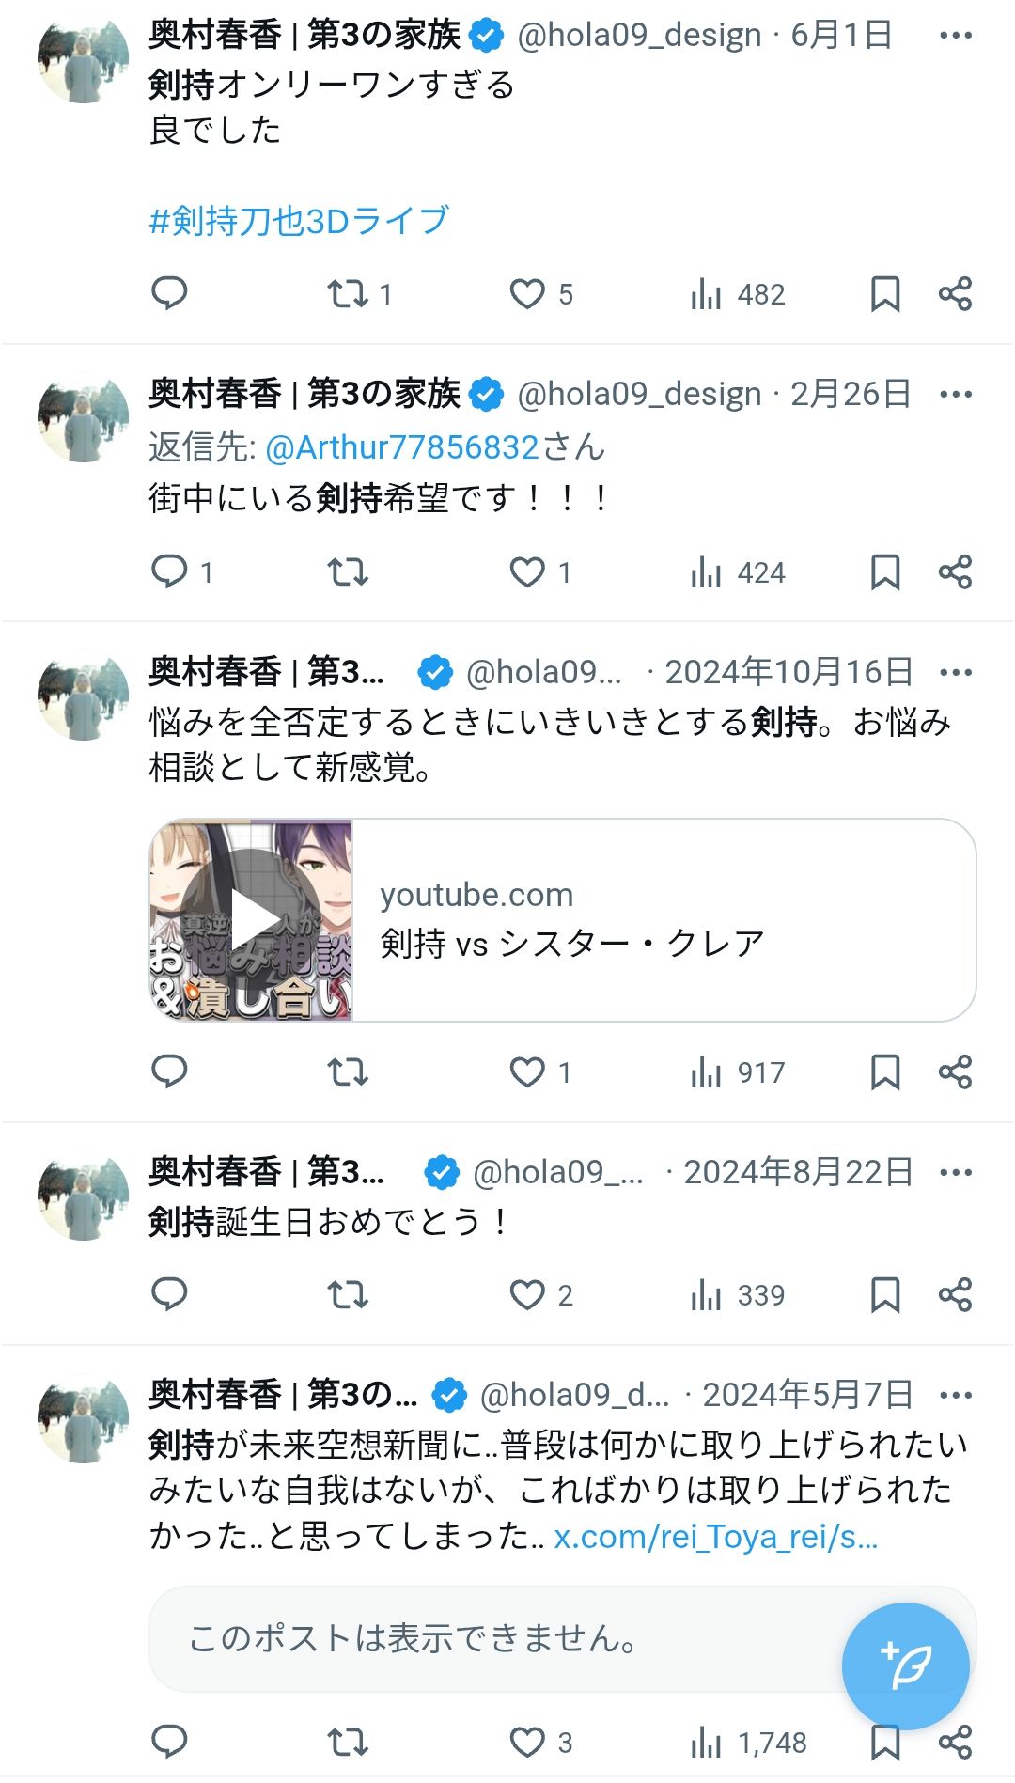Open profile avatar on the 2月26日 post
Screen dimensions: 1015x1783
click(83, 418)
